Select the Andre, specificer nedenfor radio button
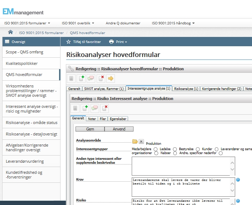 [x=221, y=153]
